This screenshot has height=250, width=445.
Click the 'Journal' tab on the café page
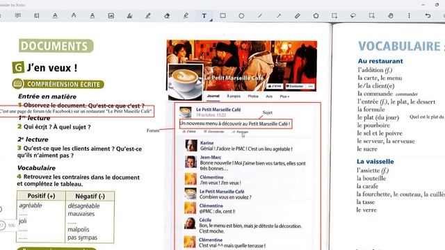(x=213, y=96)
